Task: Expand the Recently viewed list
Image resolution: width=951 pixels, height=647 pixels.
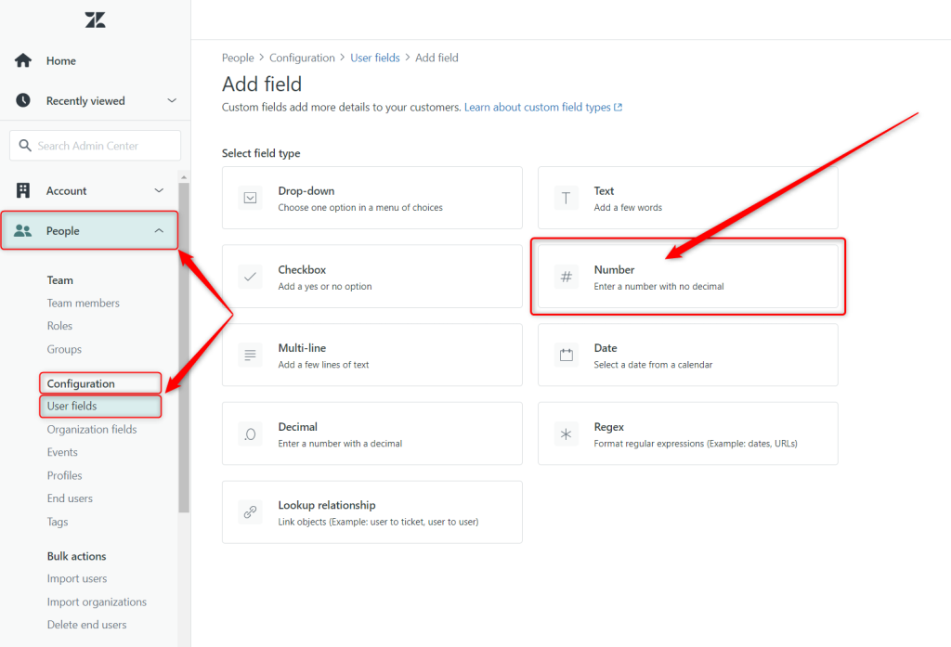Action: (171, 100)
